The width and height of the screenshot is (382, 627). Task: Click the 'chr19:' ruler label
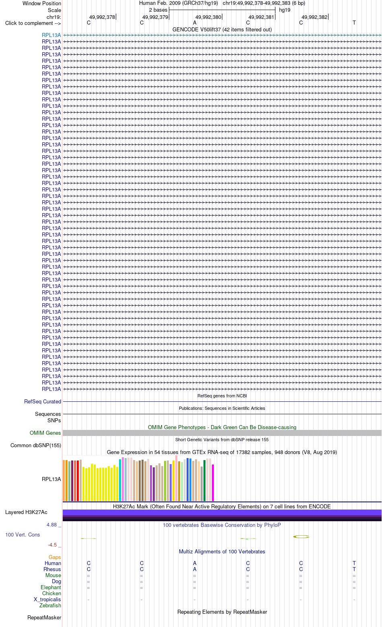(54, 17)
